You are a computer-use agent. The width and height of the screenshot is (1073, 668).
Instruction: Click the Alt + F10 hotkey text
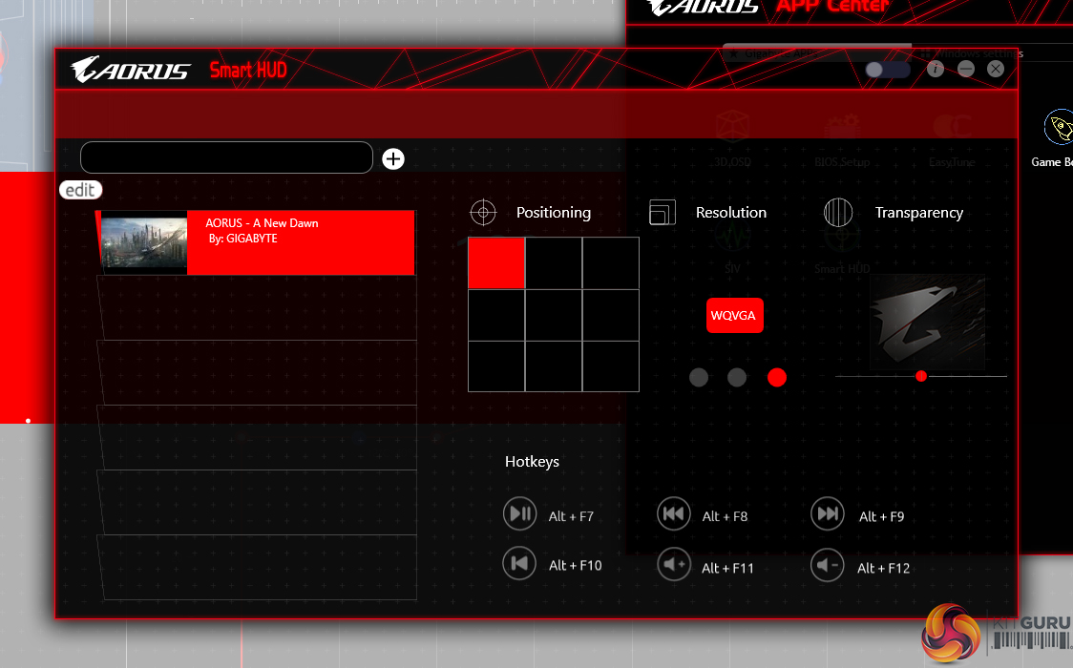(576, 566)
